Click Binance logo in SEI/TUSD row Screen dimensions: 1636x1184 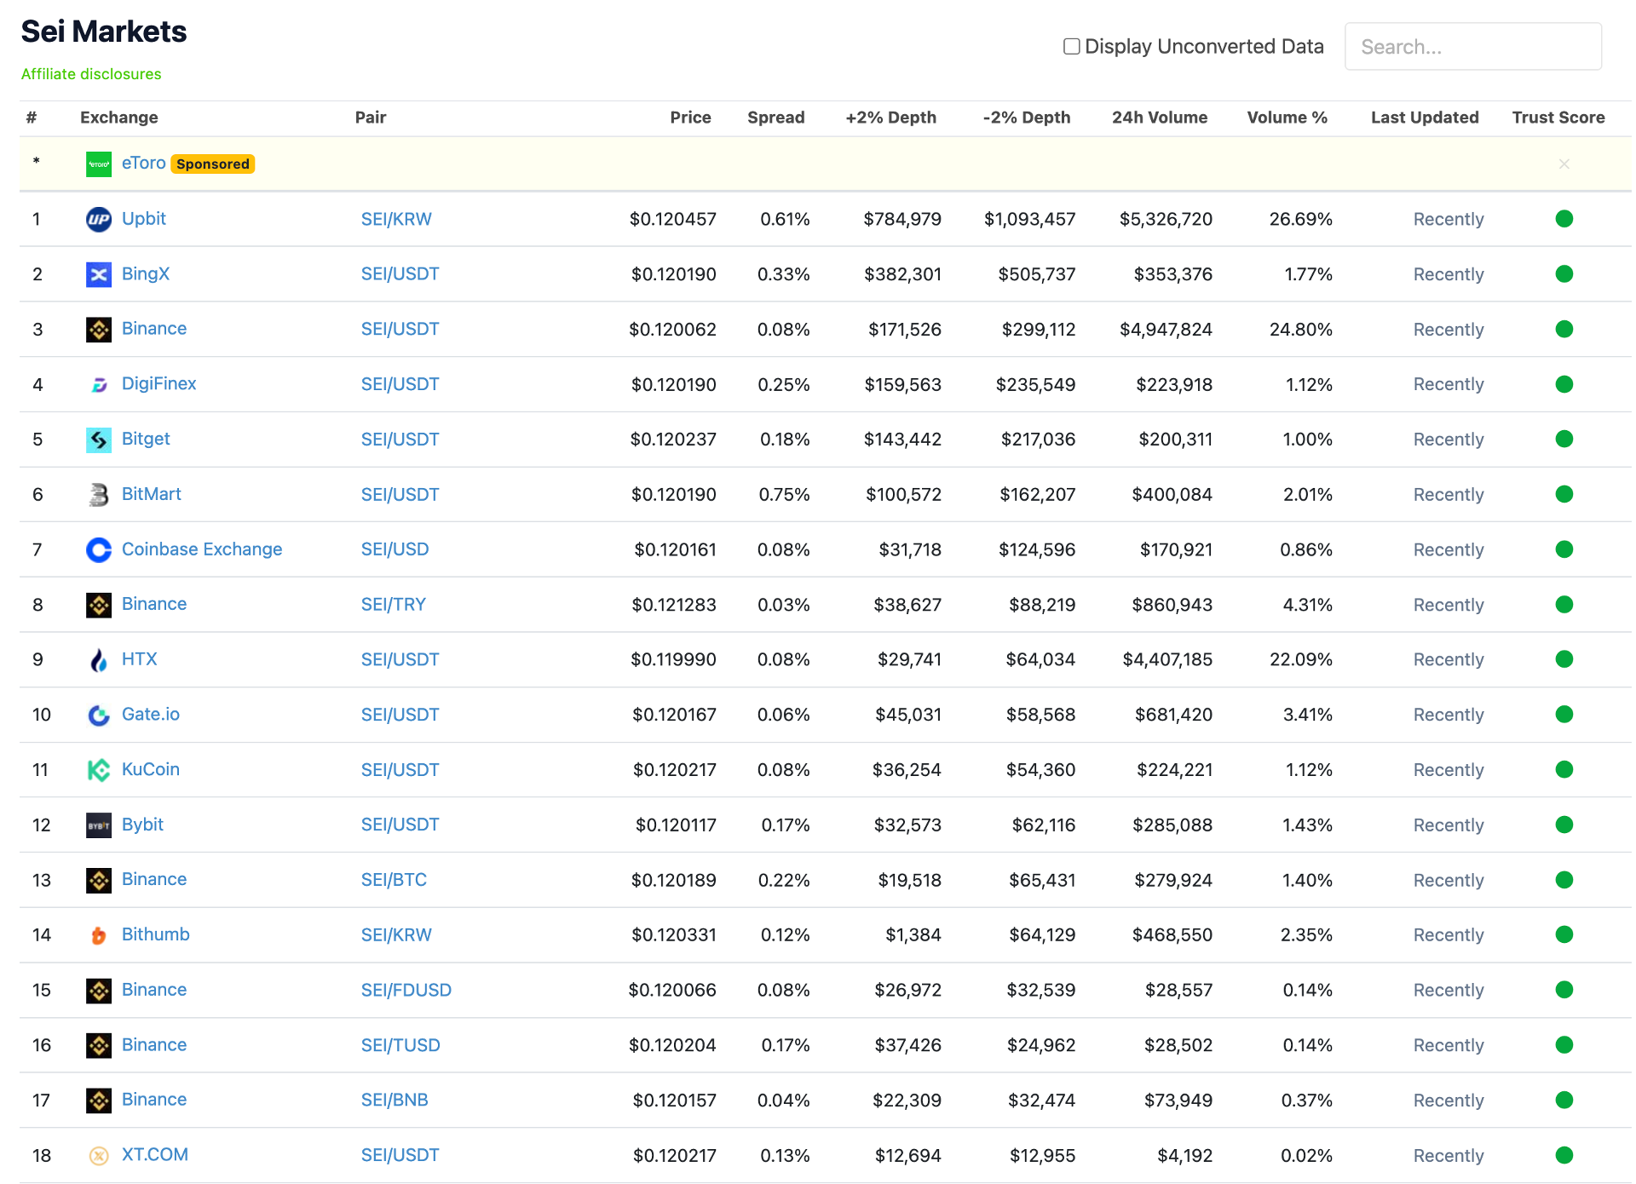[x=99, y=1046]
